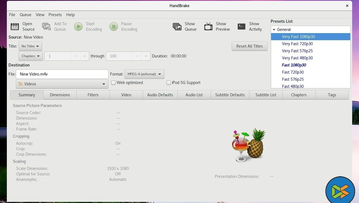This screenshot has height=203, width=359.
Task: Open the Videos destination folder dropdown
Action: click(62, 84)
